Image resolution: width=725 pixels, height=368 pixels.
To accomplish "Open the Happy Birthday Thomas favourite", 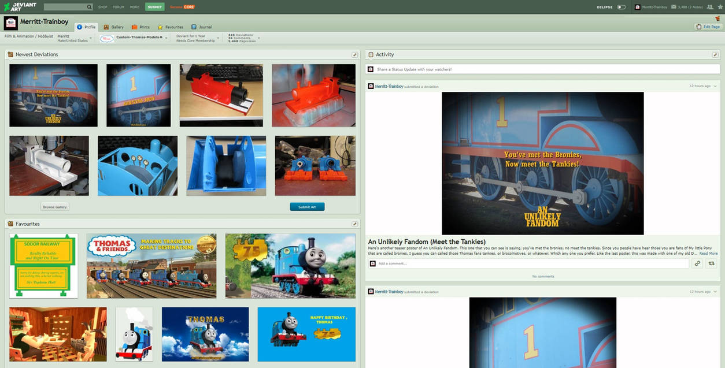I will (x=306, y=334).
